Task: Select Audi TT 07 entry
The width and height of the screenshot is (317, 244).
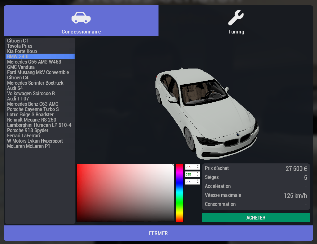Action: [40, 99]
